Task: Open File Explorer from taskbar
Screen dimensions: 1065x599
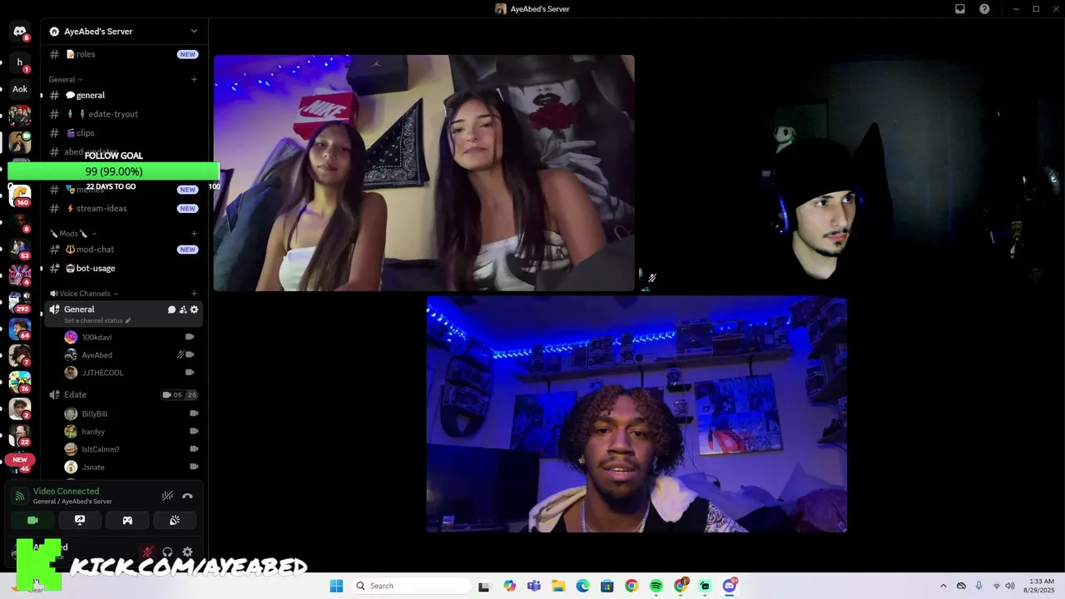Action: coord(558,586)
